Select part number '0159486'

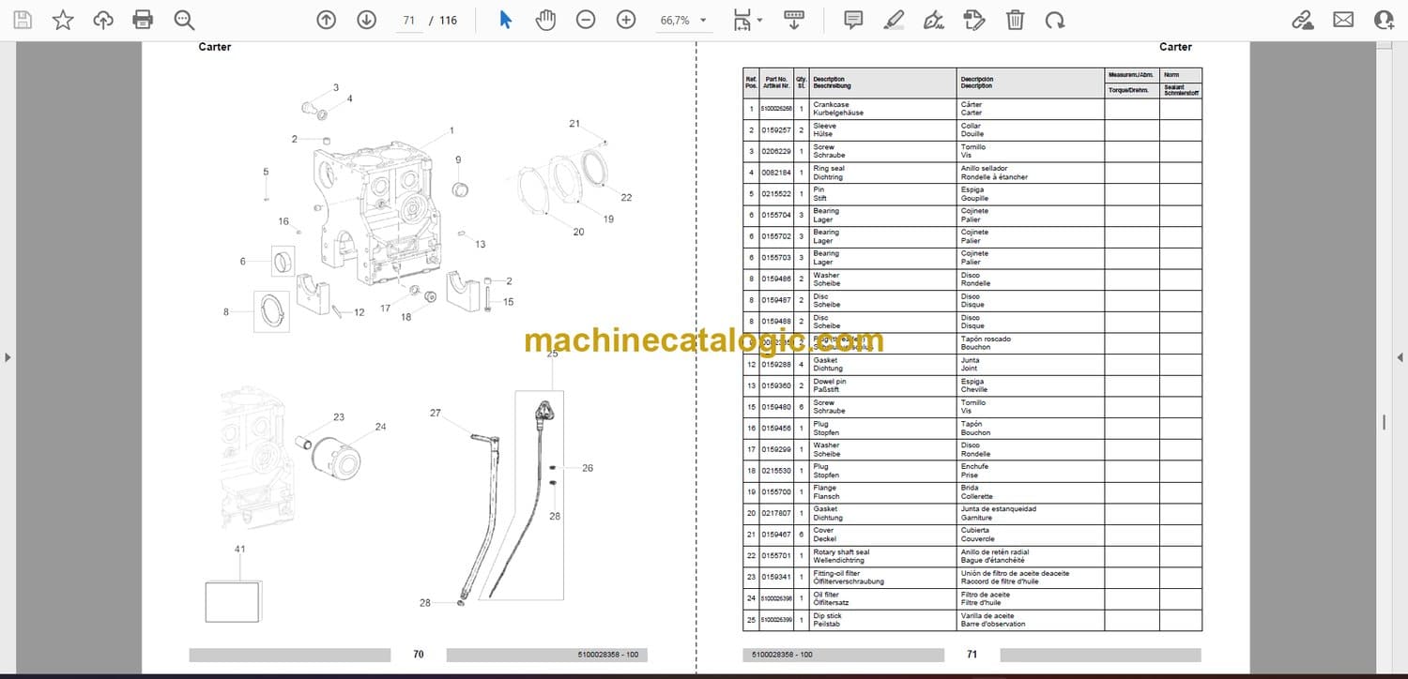pos(776,279)
